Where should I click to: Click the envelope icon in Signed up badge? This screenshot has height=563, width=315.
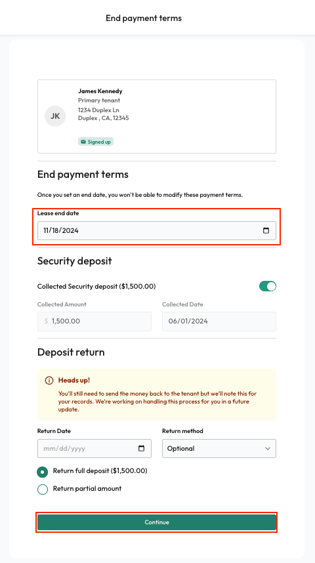(x=83, y=142)
